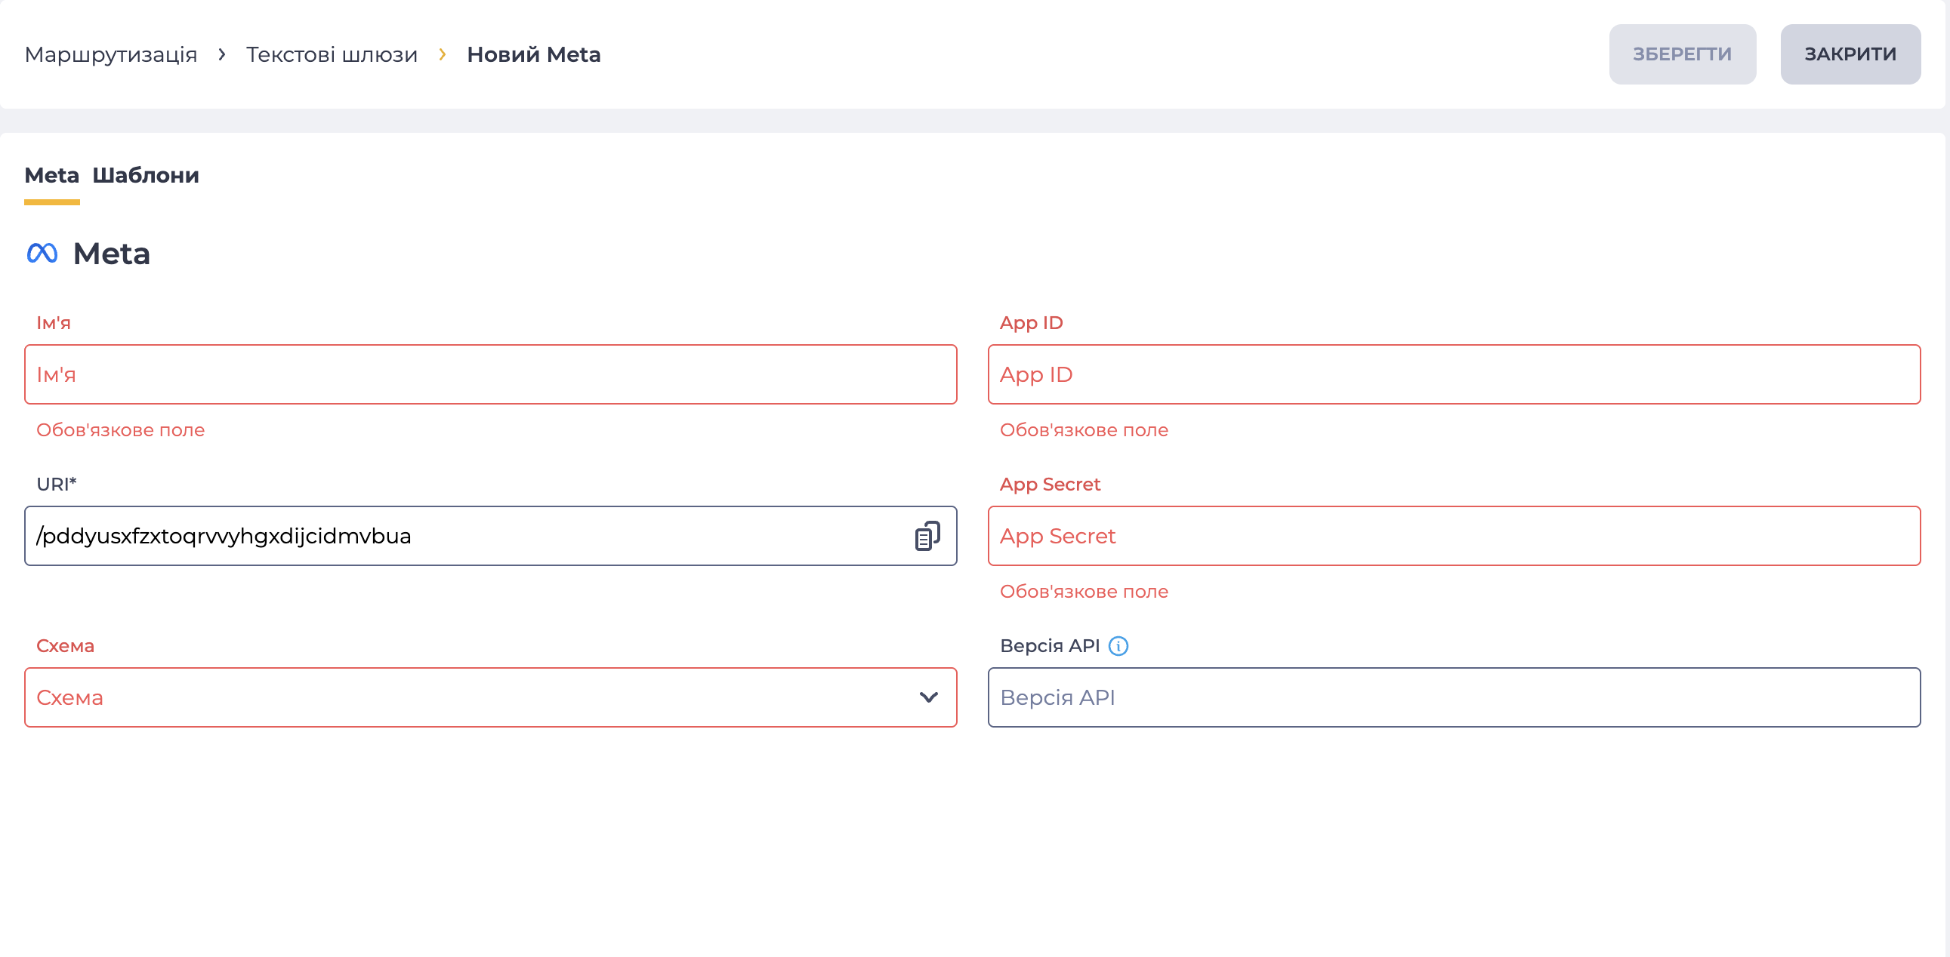Focus the Версія API input field
1950x957 pixels.
pos(1454,697)
